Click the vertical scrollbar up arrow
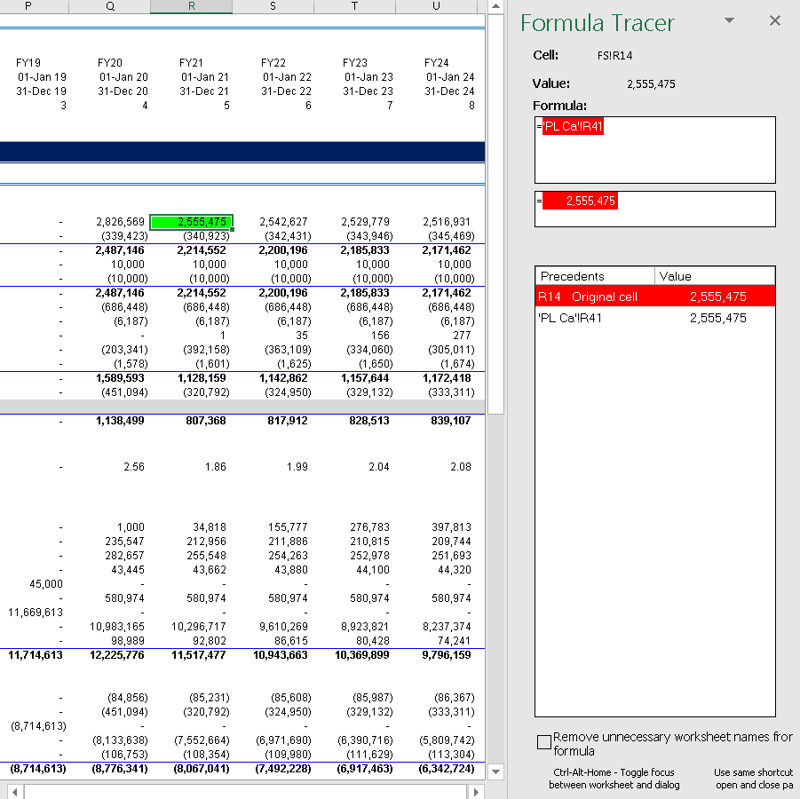Viewport: 800px width, 799px height. [495, 7]
